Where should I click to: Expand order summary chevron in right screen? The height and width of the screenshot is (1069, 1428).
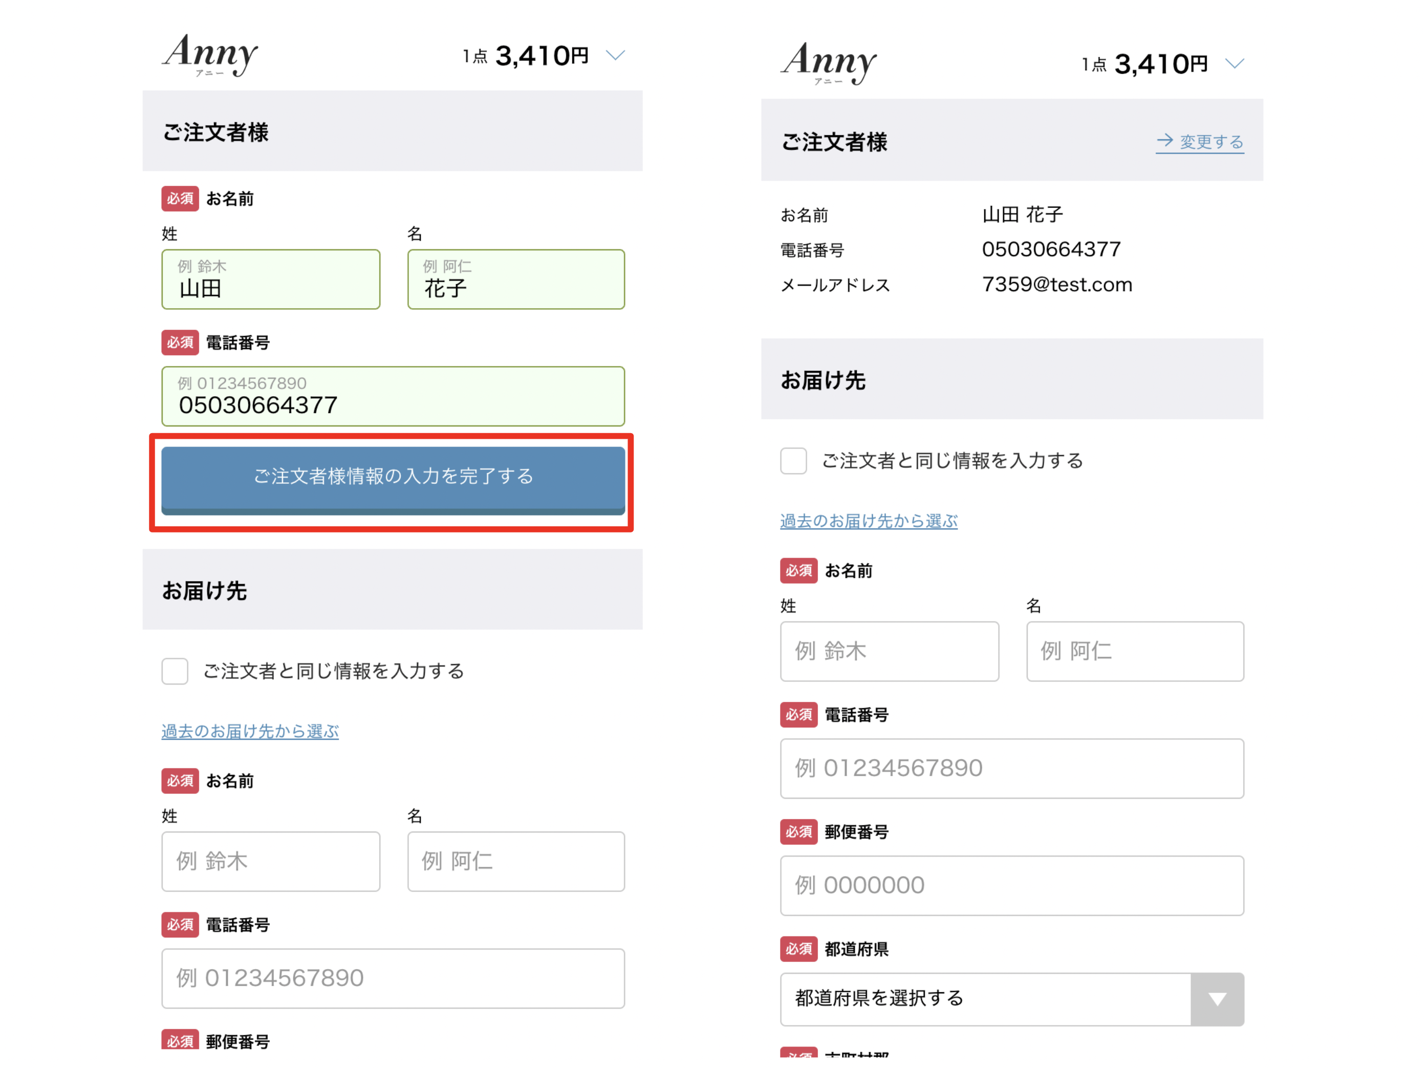pyautogui.click(x=1235, y=63)
